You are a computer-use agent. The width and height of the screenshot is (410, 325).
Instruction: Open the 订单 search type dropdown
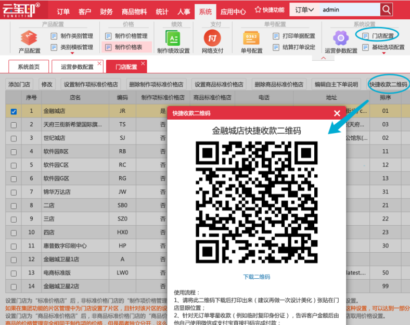tap(304, 10)
